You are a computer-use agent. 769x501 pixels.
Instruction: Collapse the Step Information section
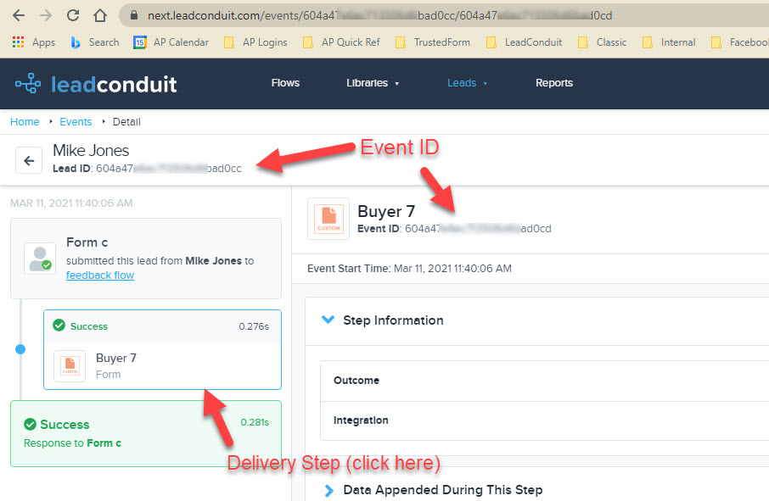[x=328, y=320]
